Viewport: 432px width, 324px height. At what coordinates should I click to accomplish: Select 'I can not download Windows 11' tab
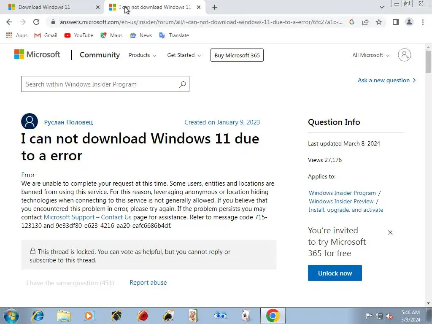tap(155, 7)
